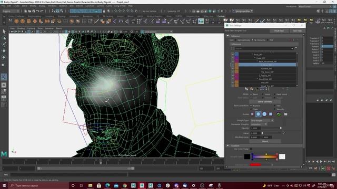Click the Open Scene icon

(x=29, y=11)
